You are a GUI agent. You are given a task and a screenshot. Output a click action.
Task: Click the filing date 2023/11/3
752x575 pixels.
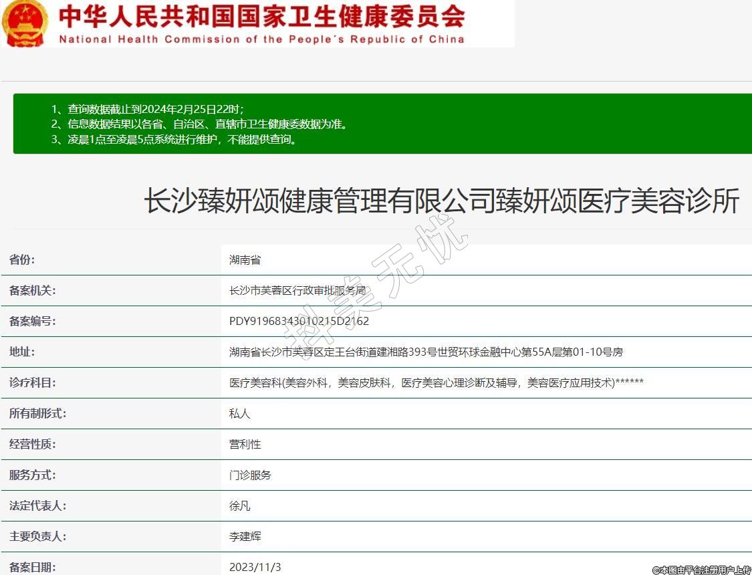[x=255, y=567]
